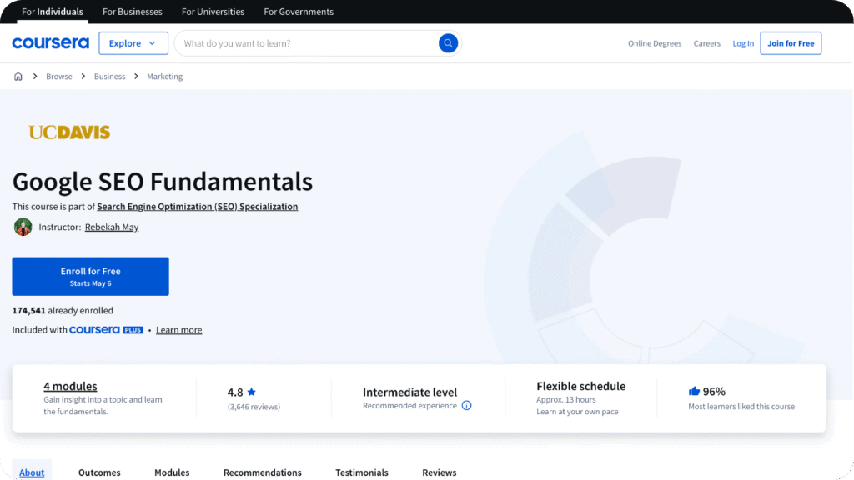Click the '174,541 already enrolled' text

(63, 310)
